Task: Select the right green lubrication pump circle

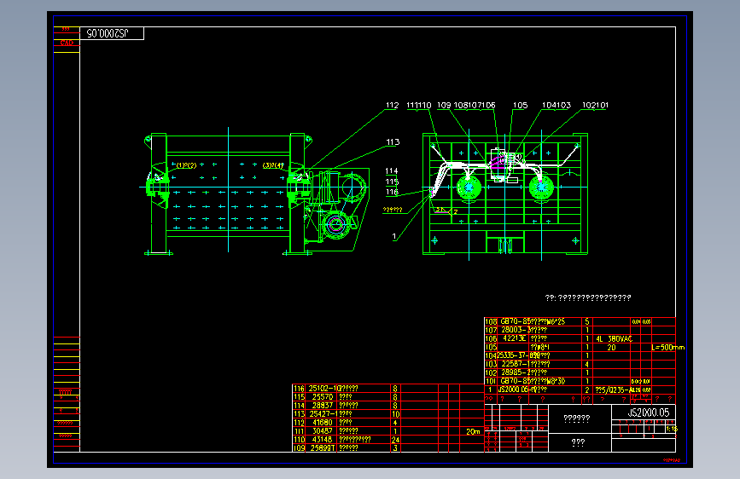Action: point(541,188)
